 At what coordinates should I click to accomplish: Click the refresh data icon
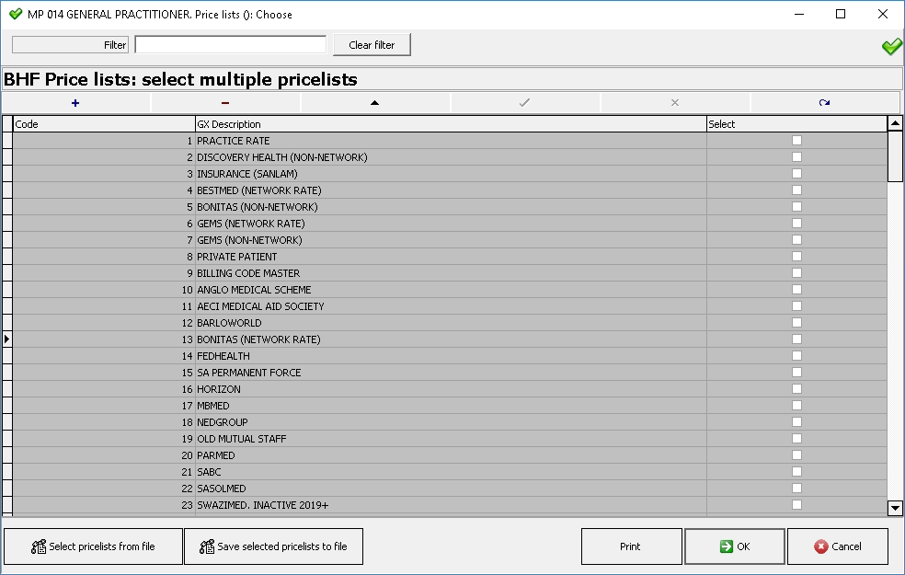tap(824, 103)
